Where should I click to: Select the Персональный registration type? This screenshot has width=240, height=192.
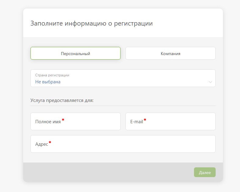[x=76, y=53]
